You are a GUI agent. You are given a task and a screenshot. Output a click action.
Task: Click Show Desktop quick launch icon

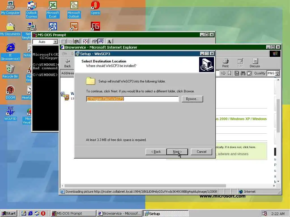tap(24, 214)
